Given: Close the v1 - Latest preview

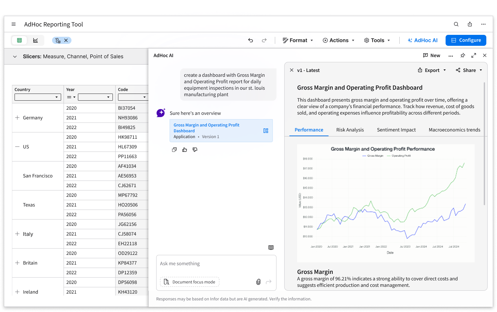Looking at the screenshot, I should [292, 70].
